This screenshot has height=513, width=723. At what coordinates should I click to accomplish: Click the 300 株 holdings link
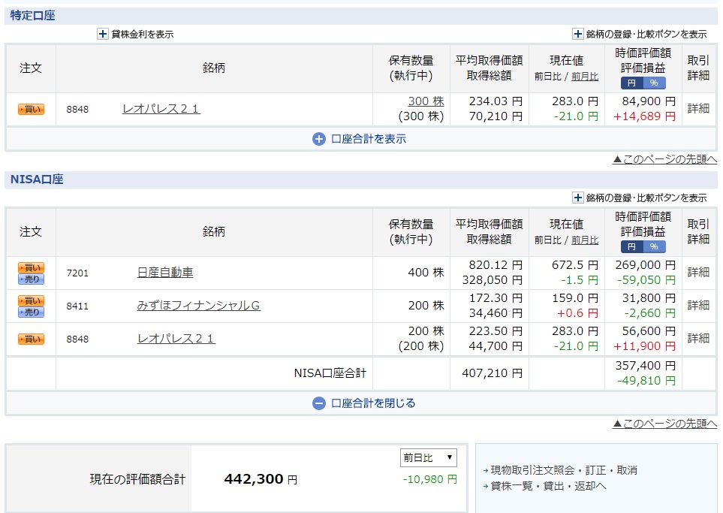426,101
